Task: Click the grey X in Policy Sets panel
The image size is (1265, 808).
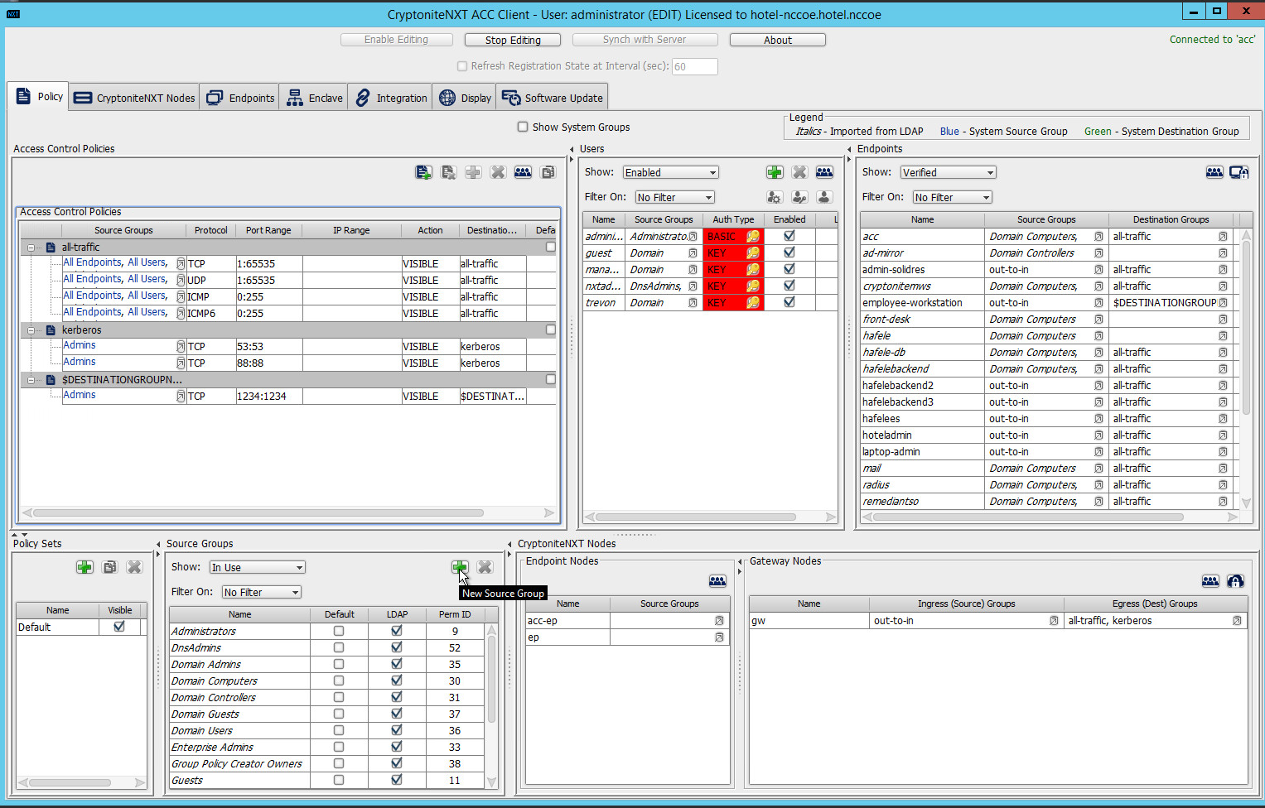Action: click(x=134, y=567)
